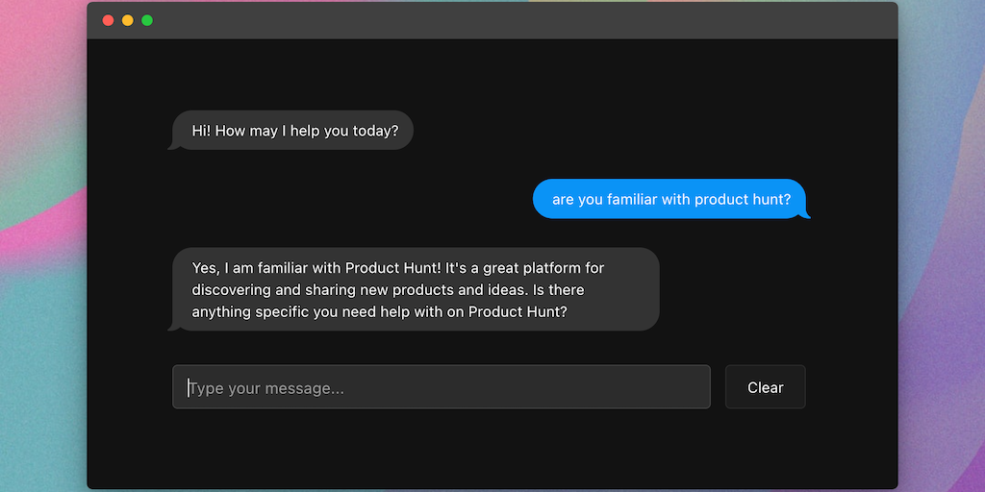Click the Clear button

click(765, 387)
